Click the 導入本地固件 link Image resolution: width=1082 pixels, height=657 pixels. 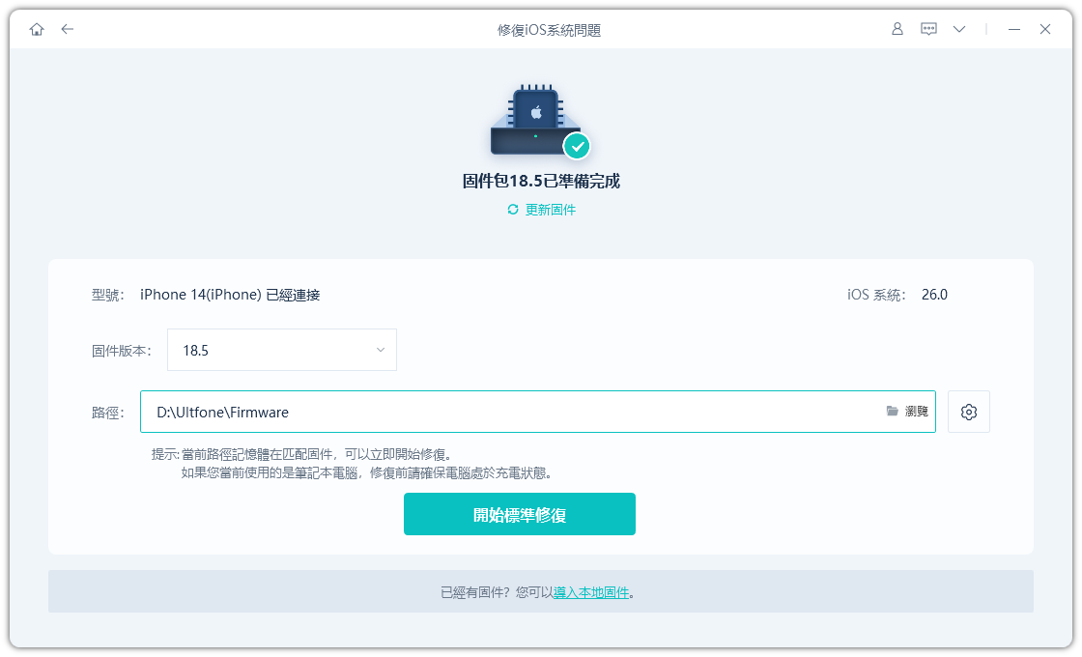[591, 592]
